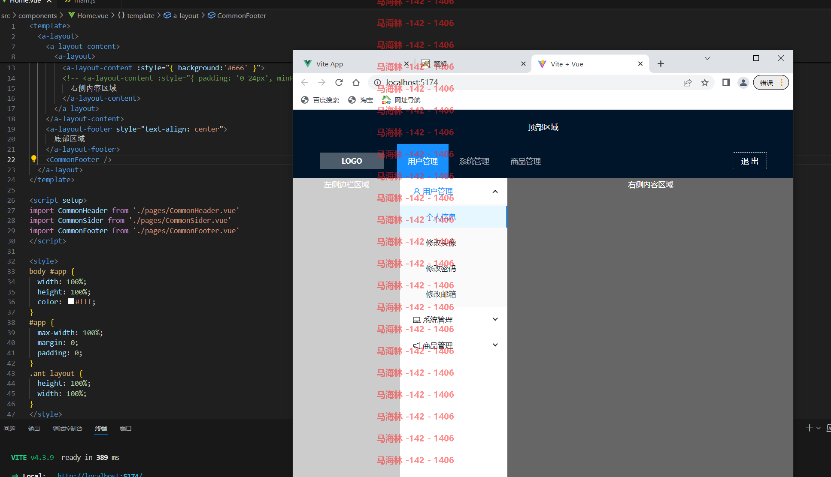Switch to the Vite App browser tab
The image size is (831, 477).
352,64
